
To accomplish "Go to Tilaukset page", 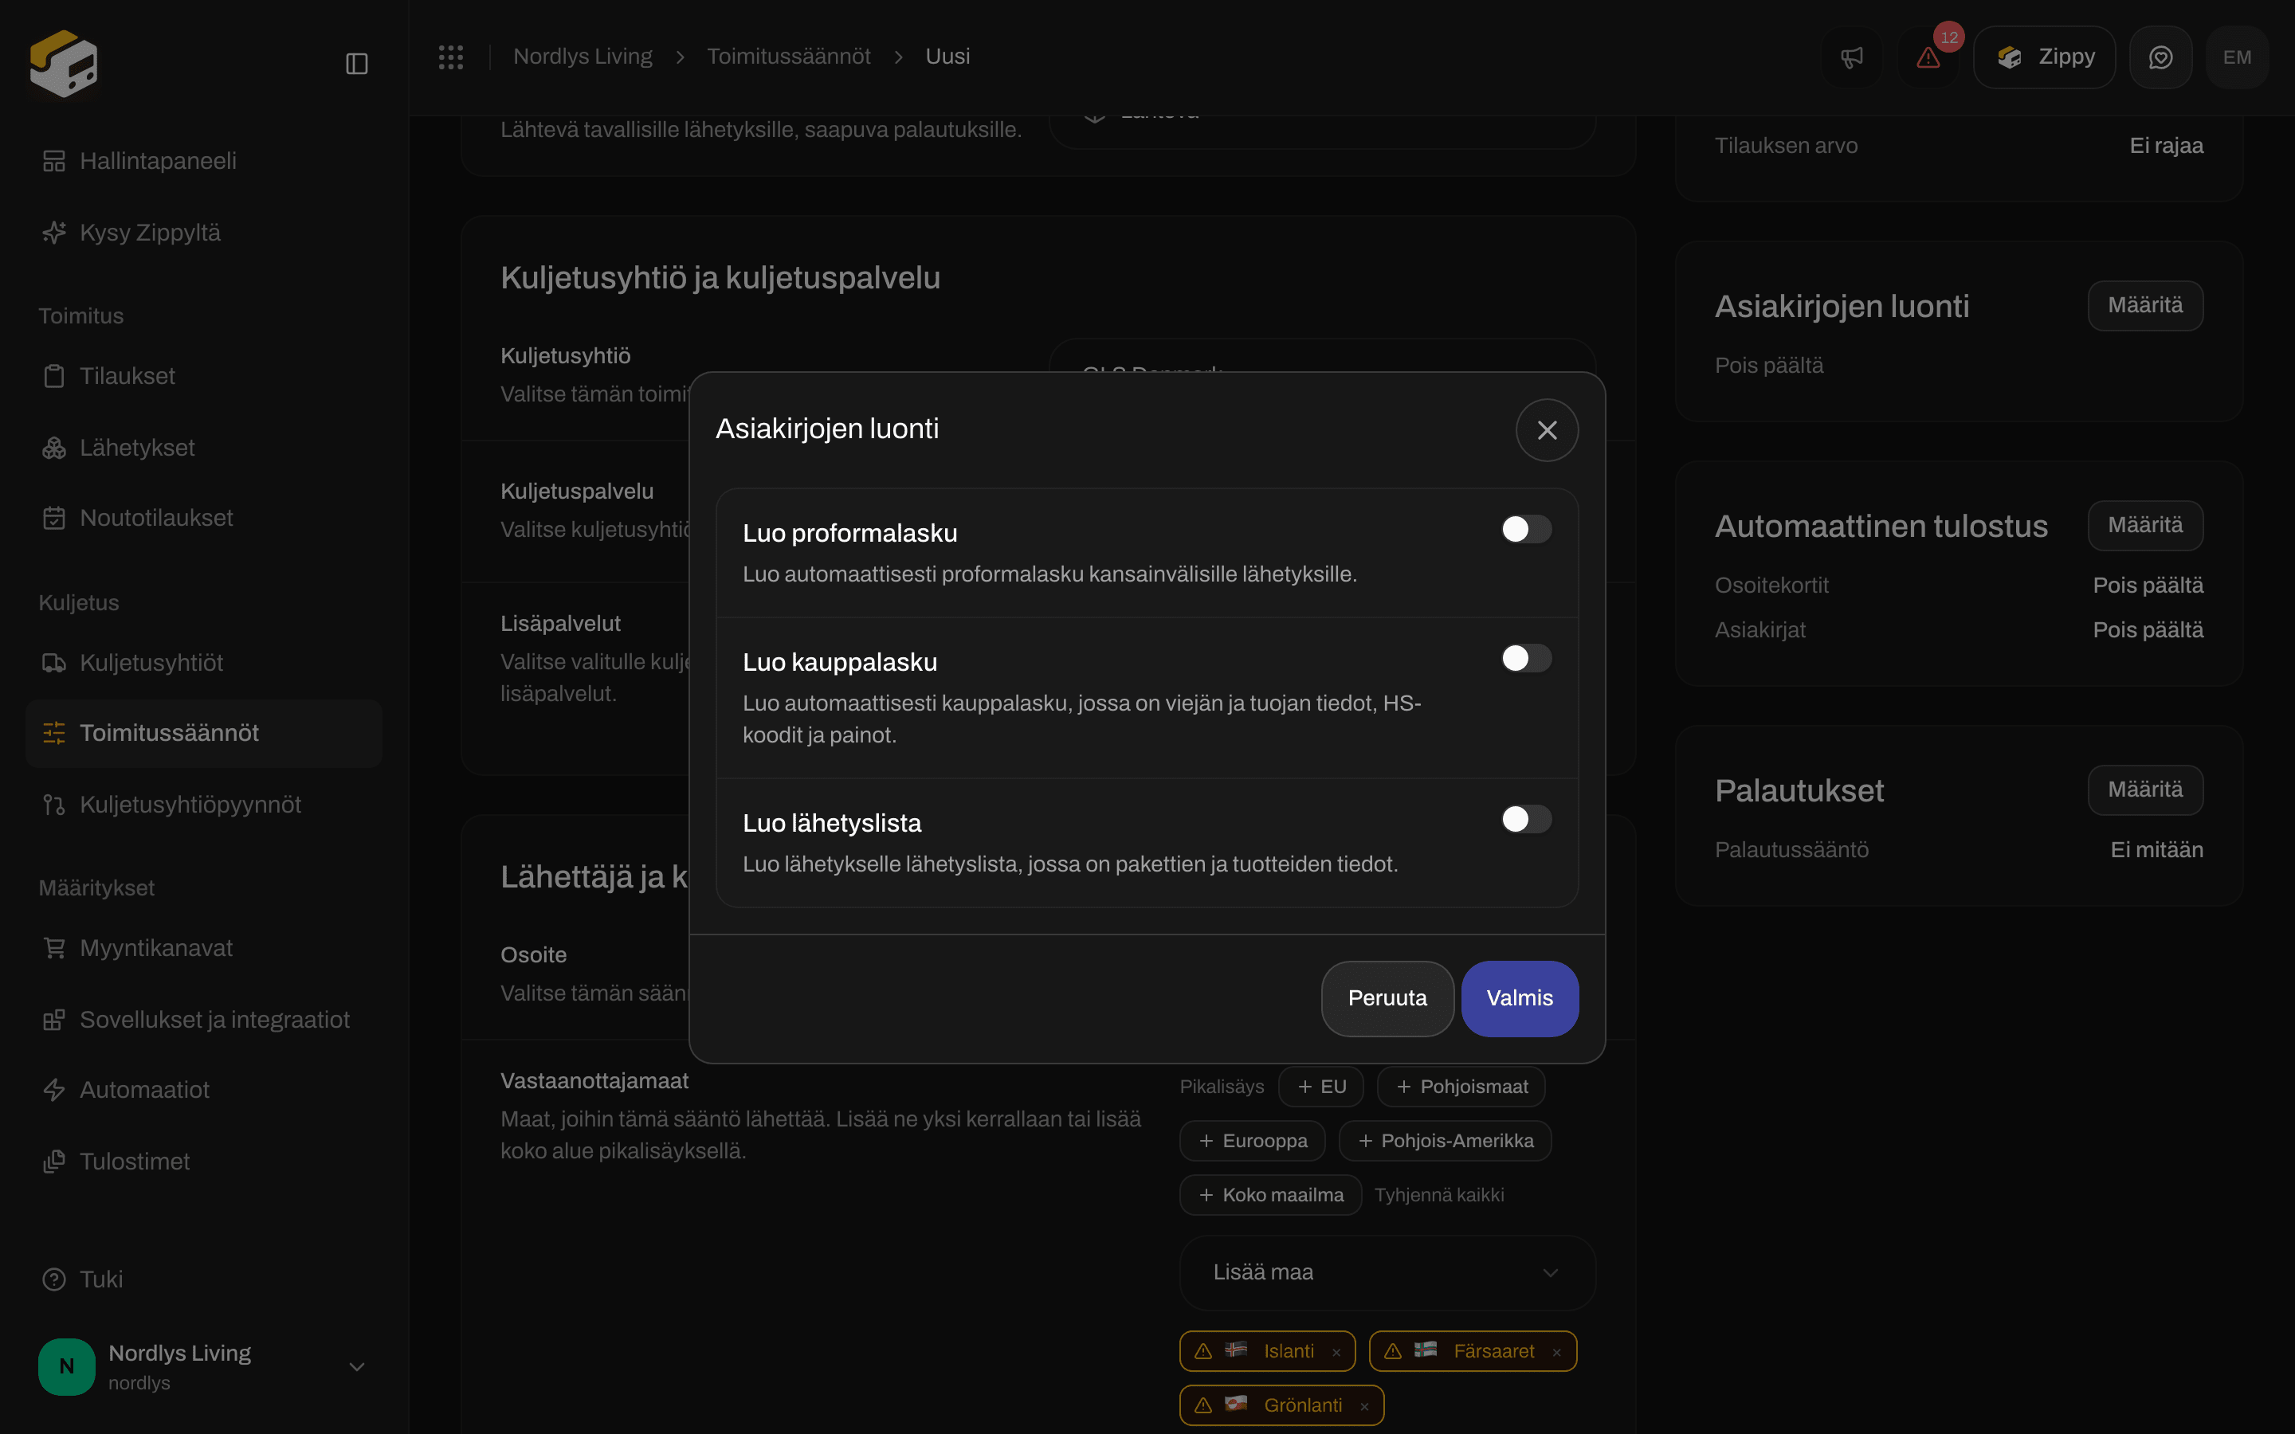I will (204, 377).
